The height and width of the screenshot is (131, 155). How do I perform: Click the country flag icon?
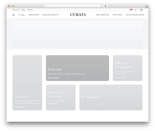pyautogui.click(x=131, y=10)
